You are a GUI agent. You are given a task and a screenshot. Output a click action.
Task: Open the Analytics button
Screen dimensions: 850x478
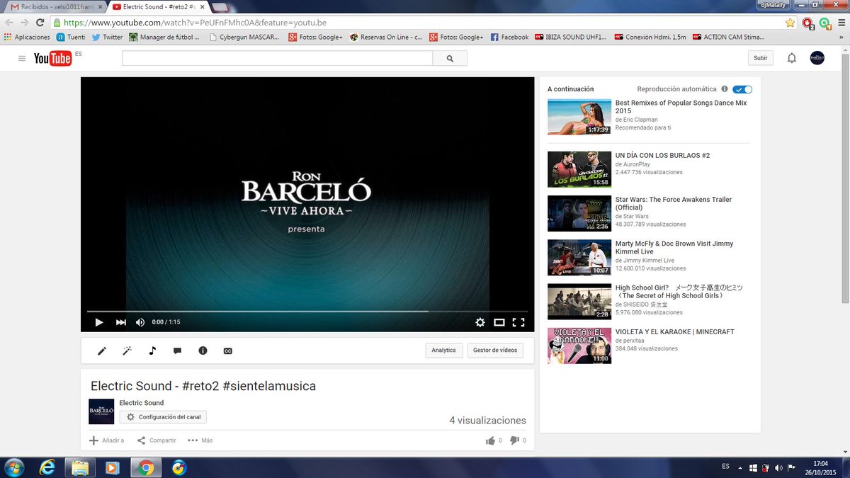(444, 351)
